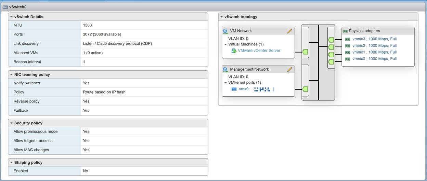Collapse the NIC teaming policy section
Image resolution: width=427 pixels, height=181 pixels.
tap(11, 74)
